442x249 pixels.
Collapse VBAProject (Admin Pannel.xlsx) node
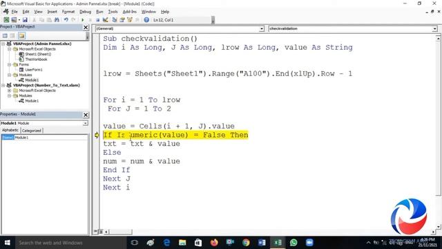click(3, 44)
